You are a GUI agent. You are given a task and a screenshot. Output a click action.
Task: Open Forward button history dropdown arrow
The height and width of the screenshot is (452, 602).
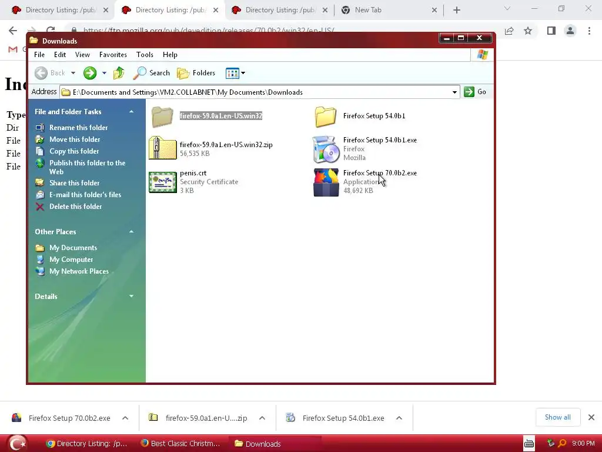point(103,73)
